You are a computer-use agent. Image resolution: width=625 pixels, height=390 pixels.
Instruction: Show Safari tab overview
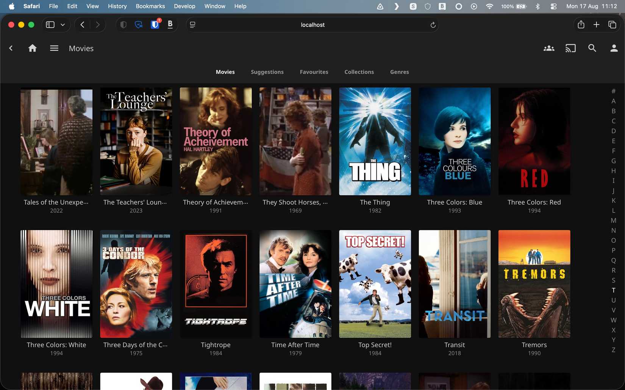coord(612,25)
